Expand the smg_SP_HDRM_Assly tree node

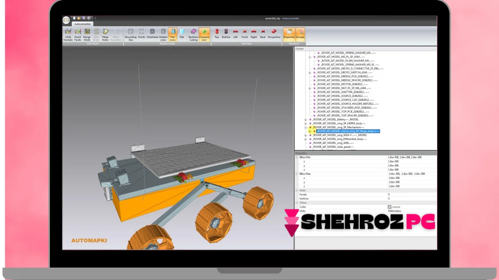[x=306, y=123]
